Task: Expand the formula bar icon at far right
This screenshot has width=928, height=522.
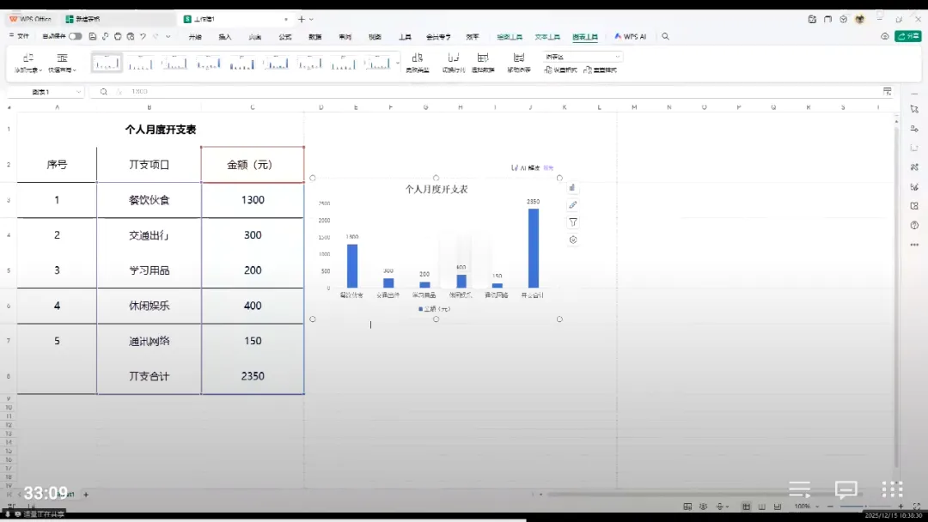Action: point(887,92)
